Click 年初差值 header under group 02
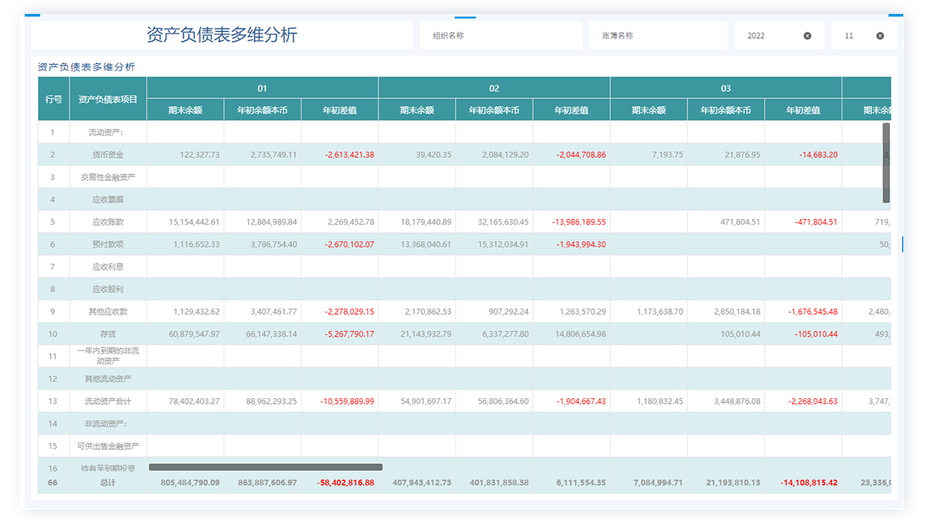The image size is (928, 522). pyautogui.click(x=571, y=111)
